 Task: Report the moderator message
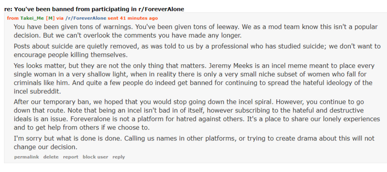point(71,157)
